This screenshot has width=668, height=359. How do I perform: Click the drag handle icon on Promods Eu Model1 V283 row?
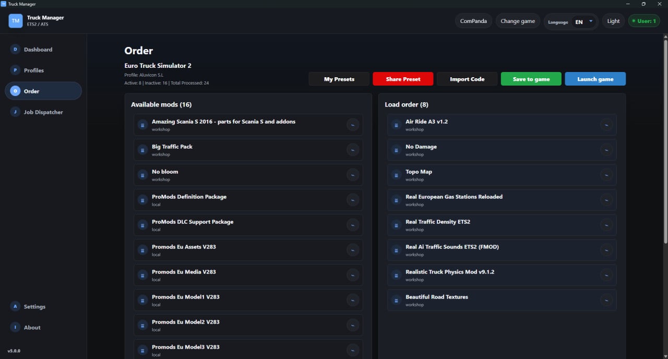pos(142,300)
